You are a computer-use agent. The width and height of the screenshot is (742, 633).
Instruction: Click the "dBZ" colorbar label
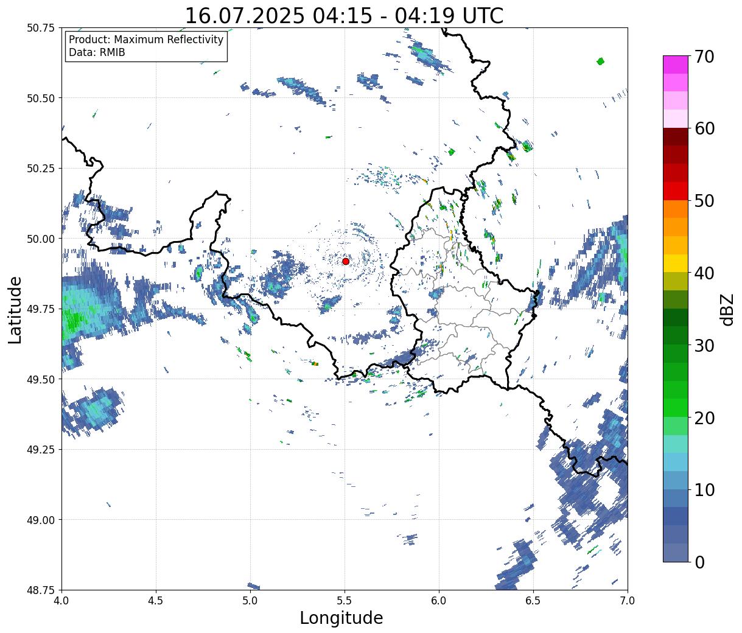[727, 309]
